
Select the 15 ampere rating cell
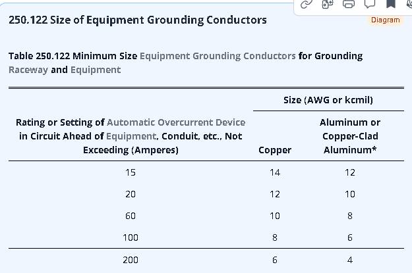tap(131, 172)
